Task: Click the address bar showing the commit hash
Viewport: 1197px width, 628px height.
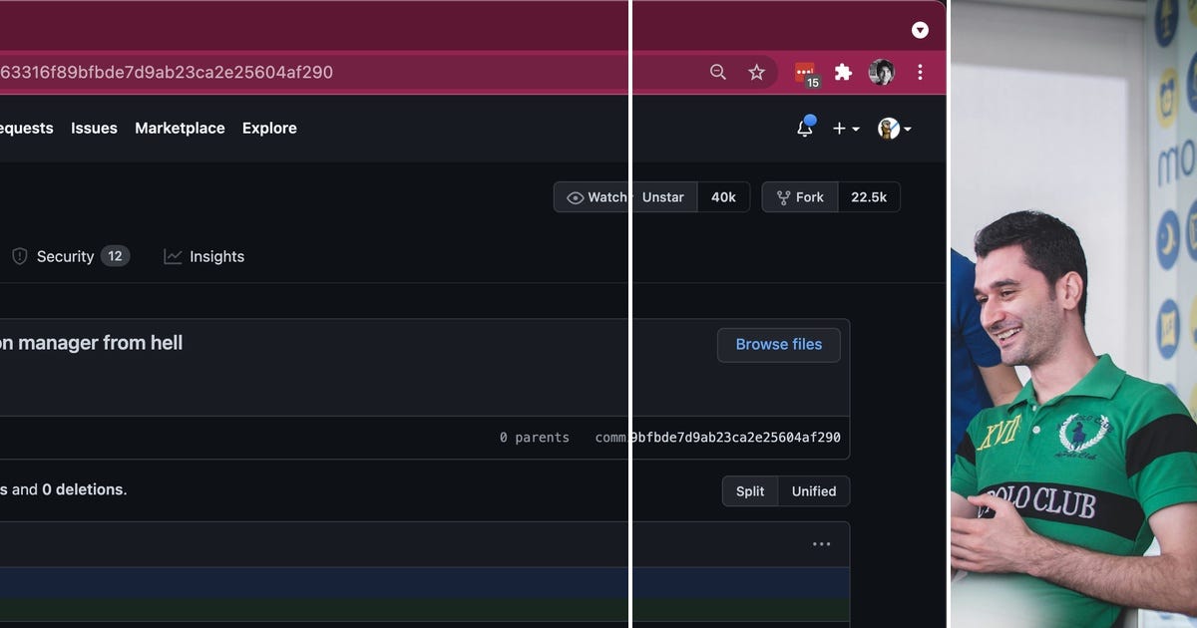Action: click(x=299, y=72)
